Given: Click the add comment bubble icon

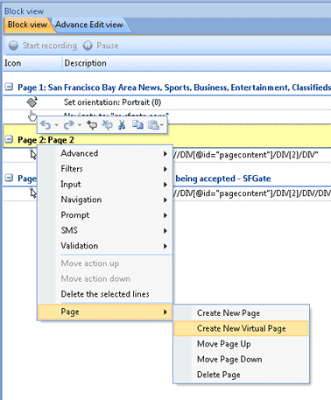Looking at the screenshot, I should pyautogui.click(x=92, y=125).
